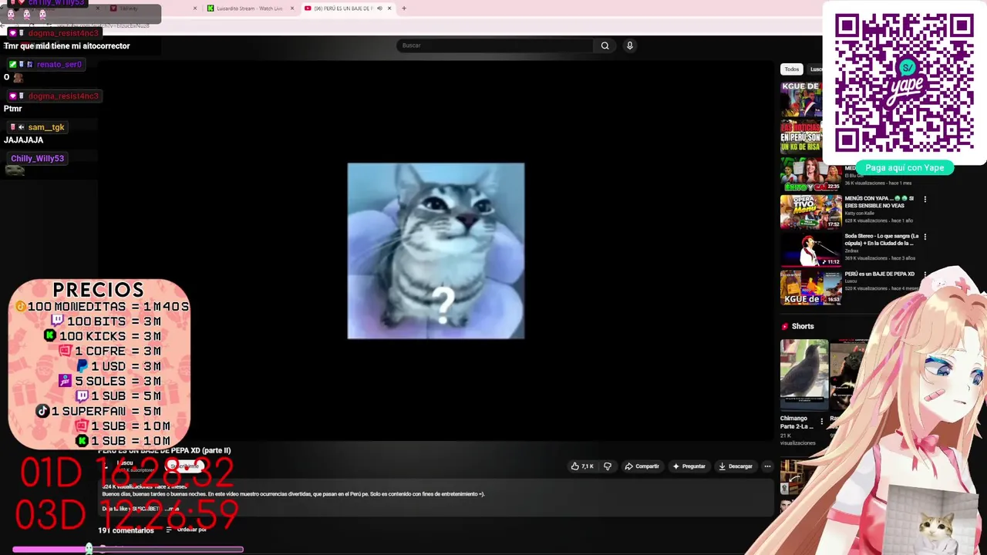
Task: Click the Zedrax channel name
Action: (852, 251)
